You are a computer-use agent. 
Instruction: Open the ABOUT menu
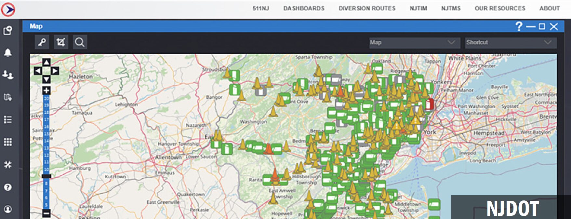(550, 8)
